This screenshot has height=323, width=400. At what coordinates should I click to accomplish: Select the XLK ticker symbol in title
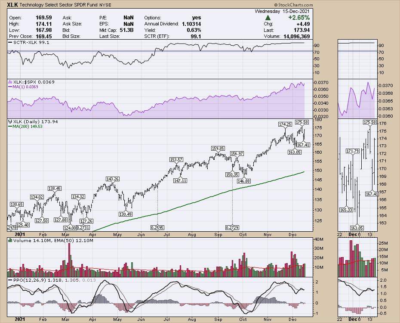point(12,5)
